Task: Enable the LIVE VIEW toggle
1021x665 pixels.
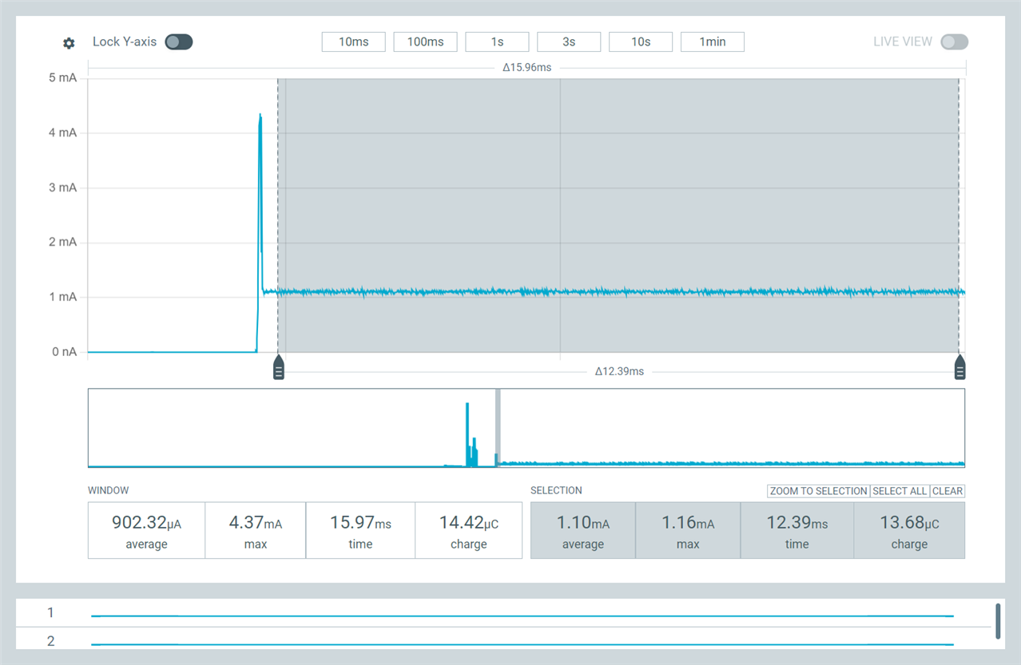Action: pyautogui.click(x=954, y=42)
